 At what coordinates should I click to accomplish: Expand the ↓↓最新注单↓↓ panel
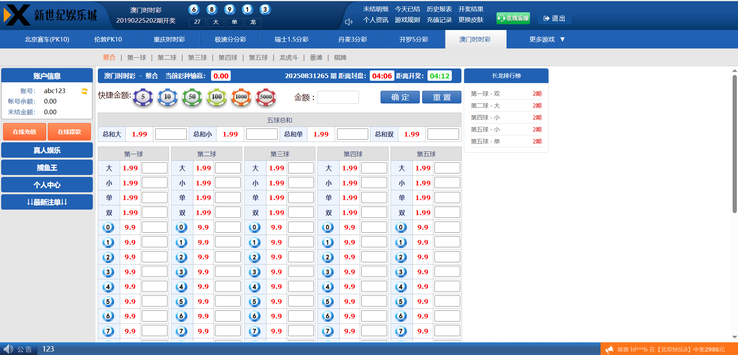(x=47, y=202)
